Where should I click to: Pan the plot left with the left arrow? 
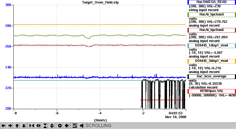tap(3, 126)
